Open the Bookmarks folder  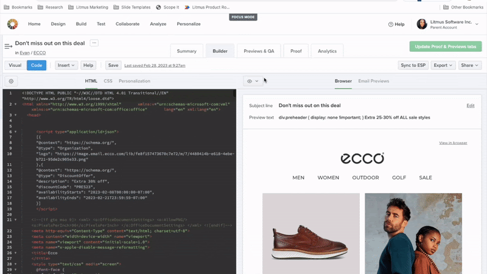[x=18, y=7]
